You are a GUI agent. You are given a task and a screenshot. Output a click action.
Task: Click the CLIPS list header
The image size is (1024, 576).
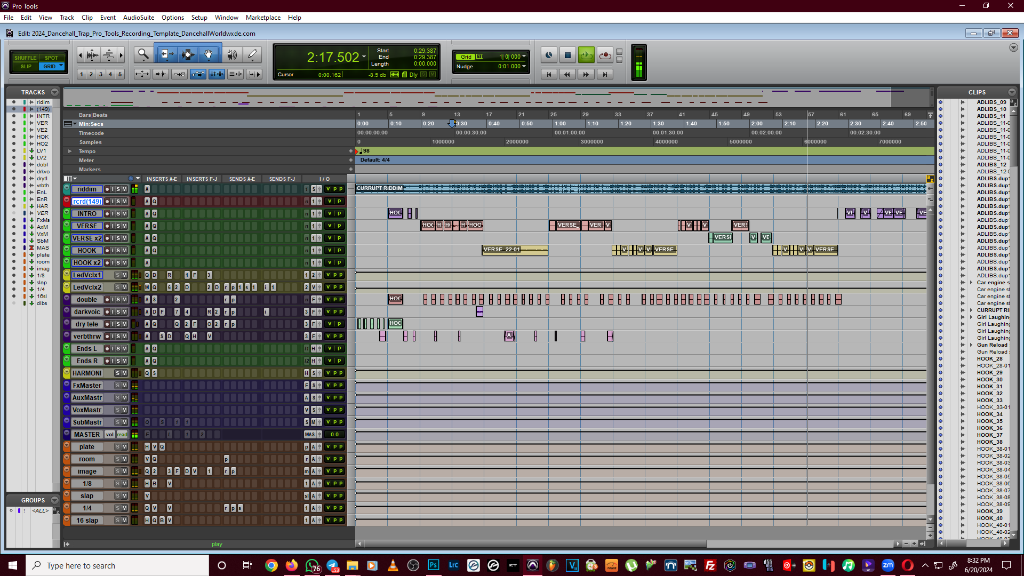tap(977, 92)
